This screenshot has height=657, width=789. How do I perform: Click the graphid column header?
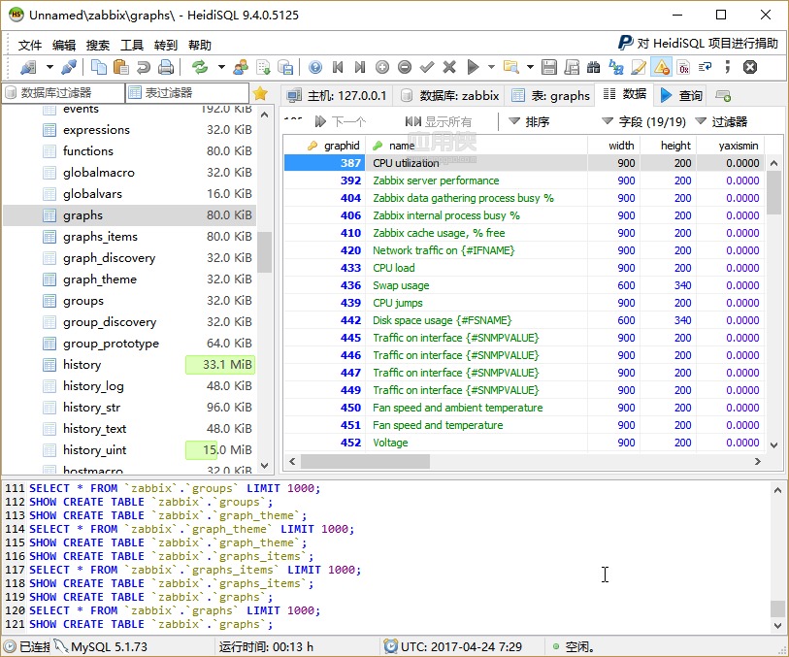point(325,146)
